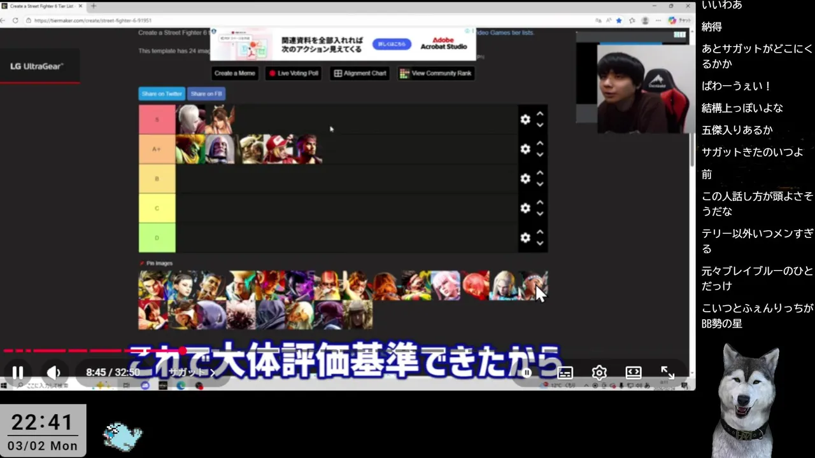Pause the video playback
Screen dimensions: 815x458
[18, 373]
